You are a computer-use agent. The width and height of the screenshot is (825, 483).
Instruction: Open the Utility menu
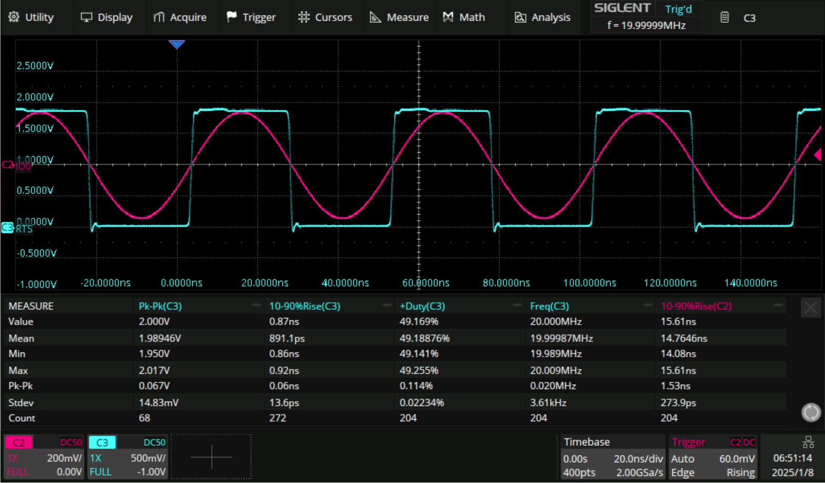(x=31, y=17)
